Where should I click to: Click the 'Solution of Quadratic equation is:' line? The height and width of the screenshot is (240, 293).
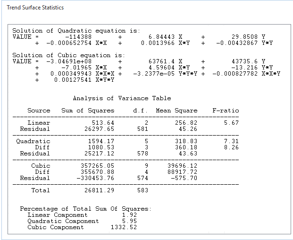coord(76,31)
